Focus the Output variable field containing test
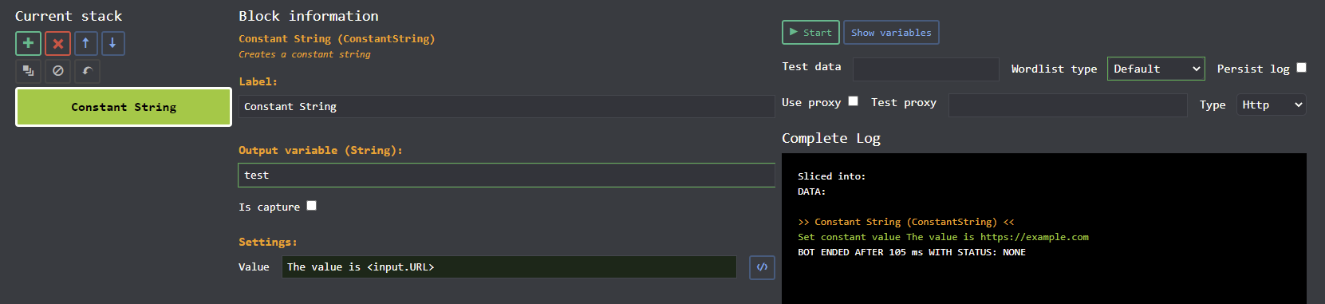The image size is (1325, 304). [507, 175]
